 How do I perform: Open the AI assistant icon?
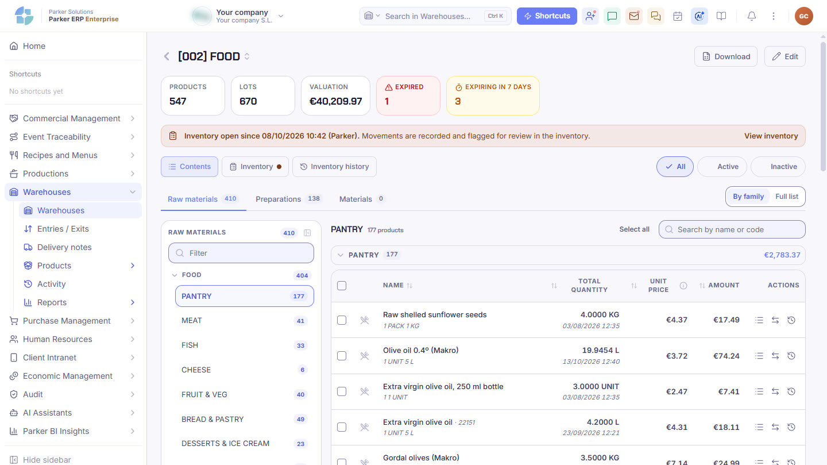(700, 16)
